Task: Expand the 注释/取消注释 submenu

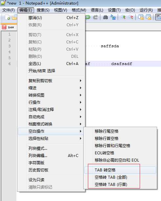Action: pyautogui.click(x=51, y=110)
